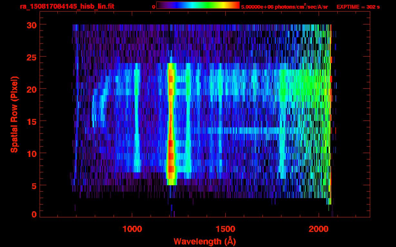396x247 pixels.
Task: Click the x-axis tick label 2000
Action: [319, 229]
